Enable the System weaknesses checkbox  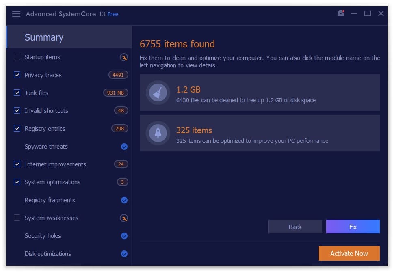click(x=17, y=218)
